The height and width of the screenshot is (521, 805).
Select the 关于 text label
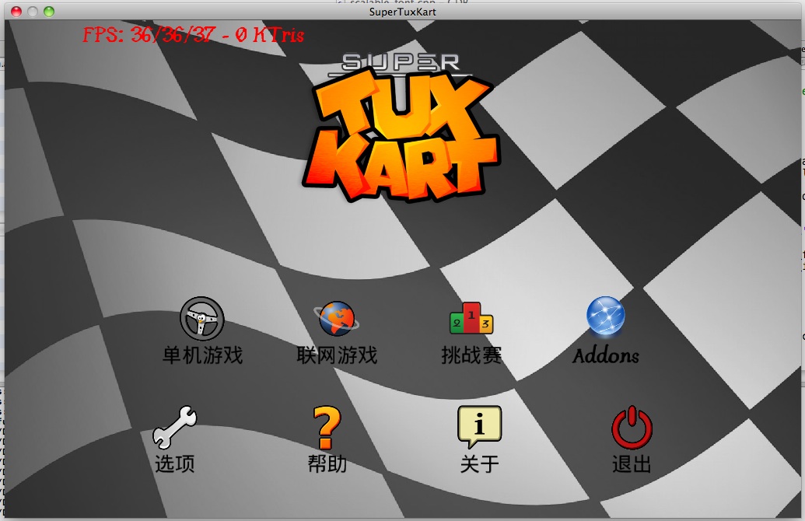(x=479, y=464)
